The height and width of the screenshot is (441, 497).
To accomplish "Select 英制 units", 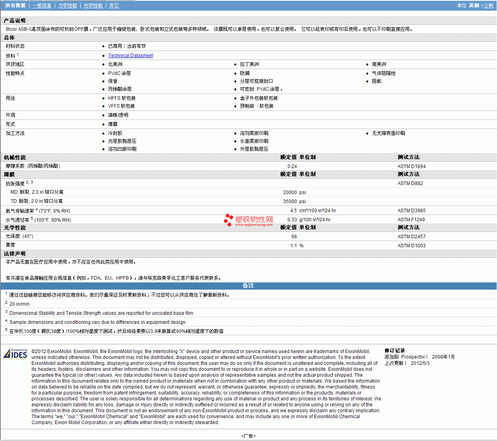I will (x=474, y=6).
